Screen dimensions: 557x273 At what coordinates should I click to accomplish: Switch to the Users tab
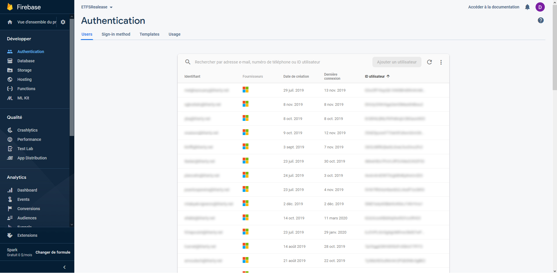point(87,34)
